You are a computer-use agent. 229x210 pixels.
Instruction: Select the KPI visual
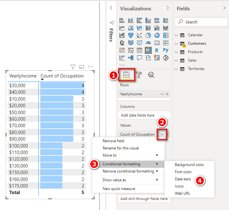[x=122, y=50]
